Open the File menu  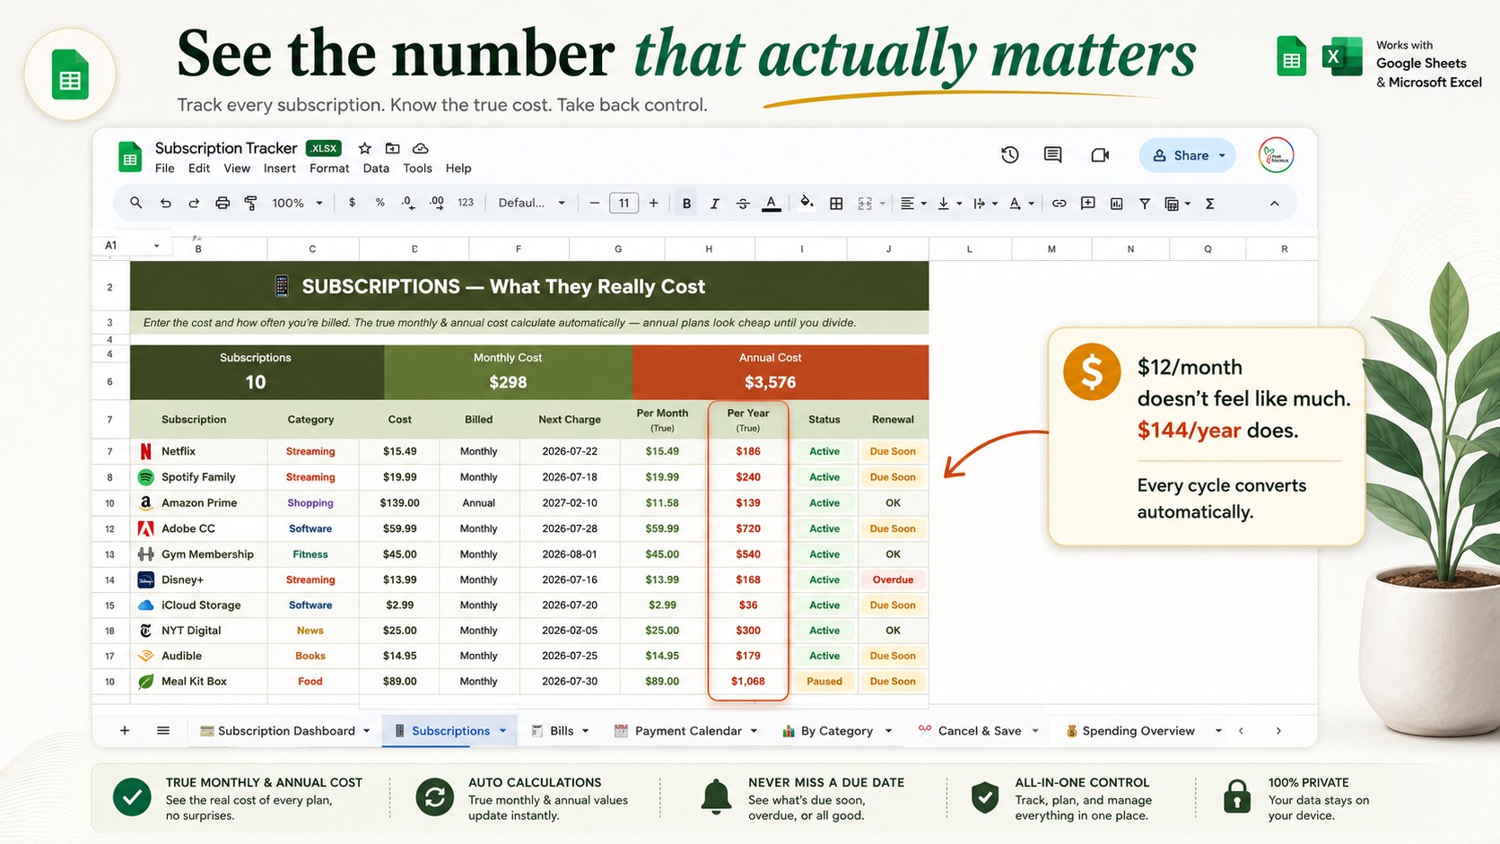(x=165, y=169)
